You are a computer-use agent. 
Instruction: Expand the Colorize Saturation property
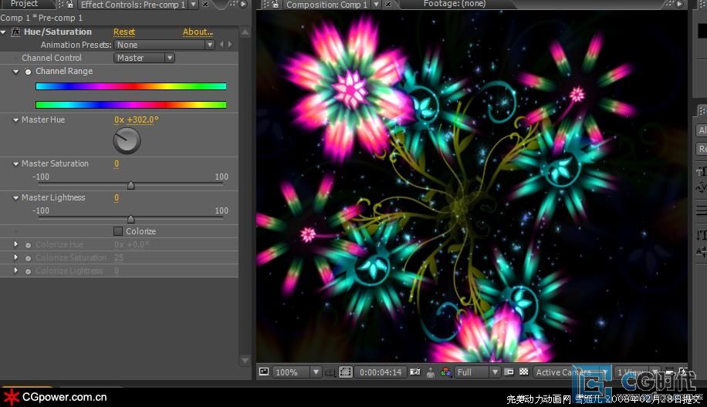[15, 257]
